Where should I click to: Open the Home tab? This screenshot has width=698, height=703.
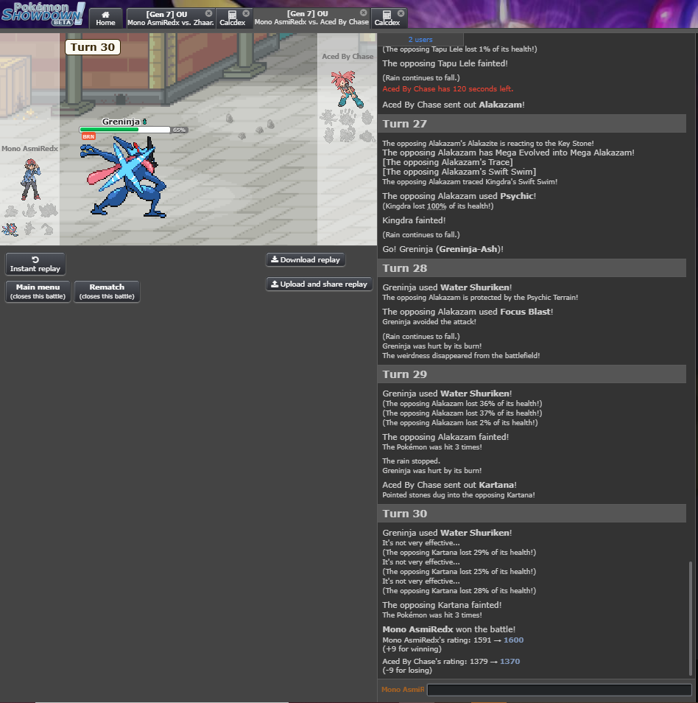106,18
